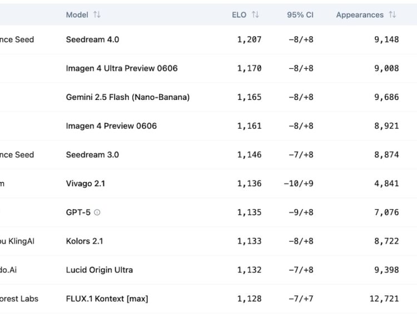Click Seedream 4.0 ELO score 1,207
The width and height of the screenshot is (417, 319).
tap(249, 39)
